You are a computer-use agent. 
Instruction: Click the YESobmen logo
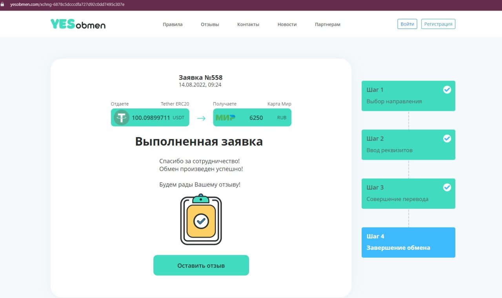point(78,24)
